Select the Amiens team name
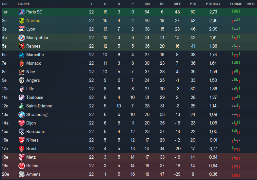Image resolution: width=257 pixels, height=180 pixels. pyautogui.click(x=33, y=174)
